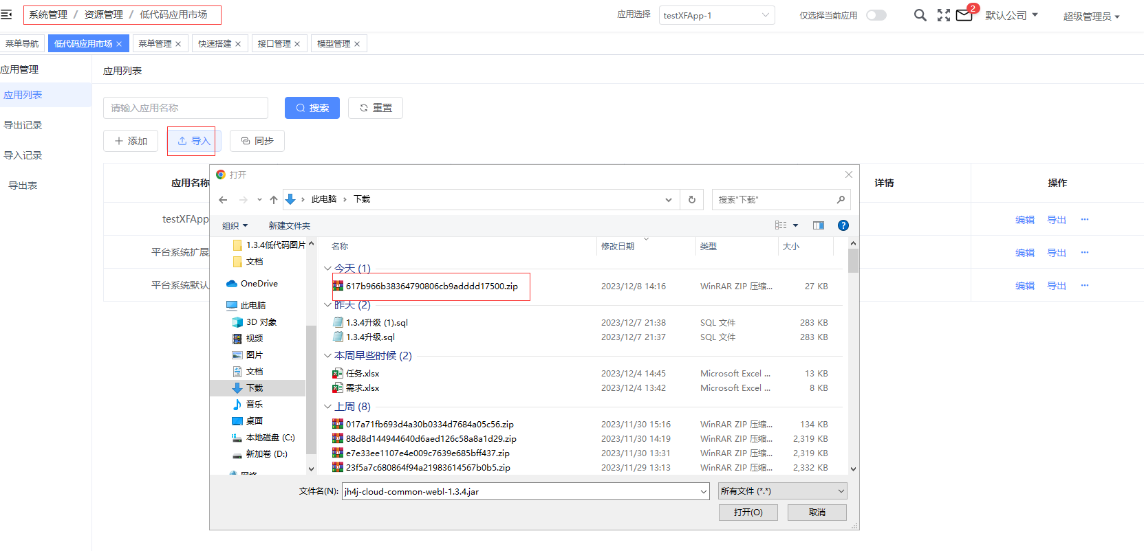Collapse the 本周早些时候 (2) group

pos(327,356)
